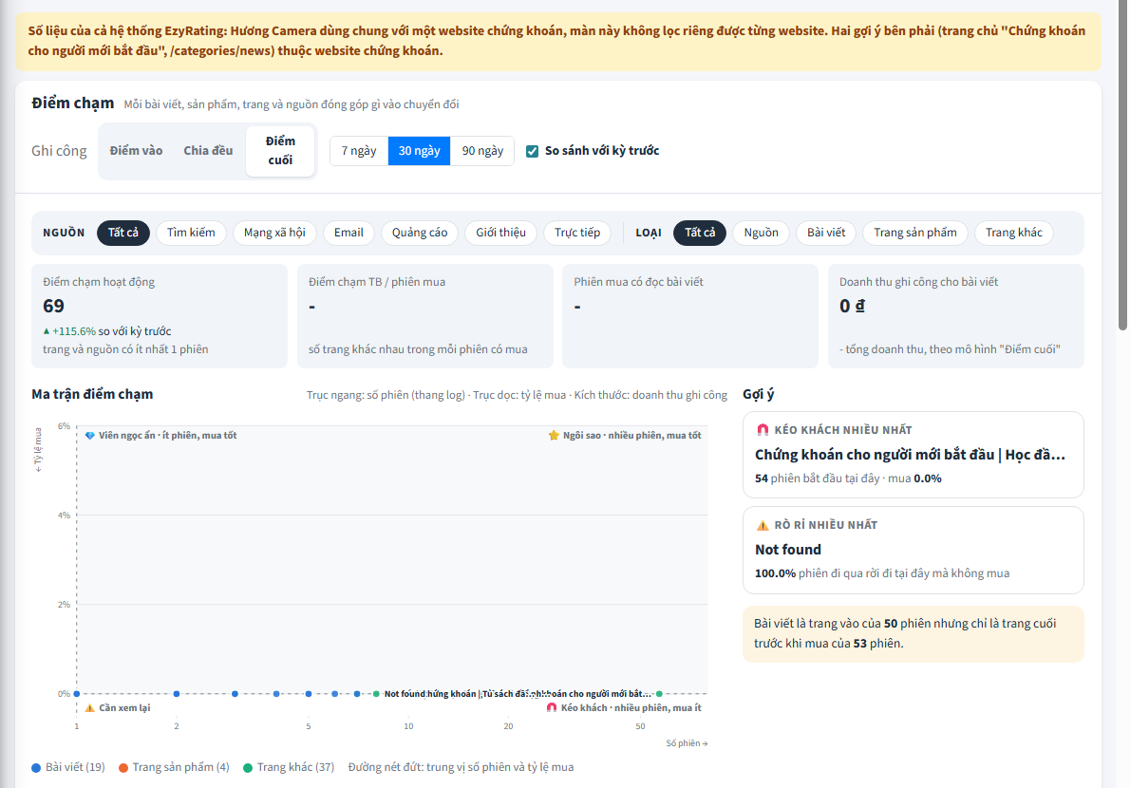Click the "69" Điểm chạm hoạt động value
1130x788 pixels.
(x=53, y=306)
